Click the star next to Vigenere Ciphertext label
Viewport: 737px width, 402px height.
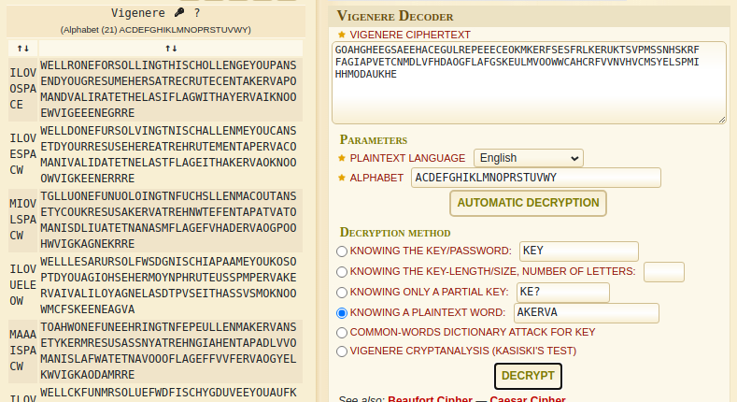(342, 34)
